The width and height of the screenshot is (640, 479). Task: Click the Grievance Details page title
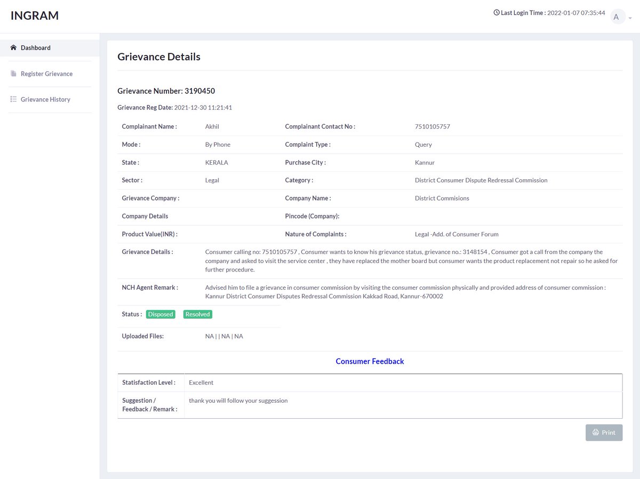159,57
